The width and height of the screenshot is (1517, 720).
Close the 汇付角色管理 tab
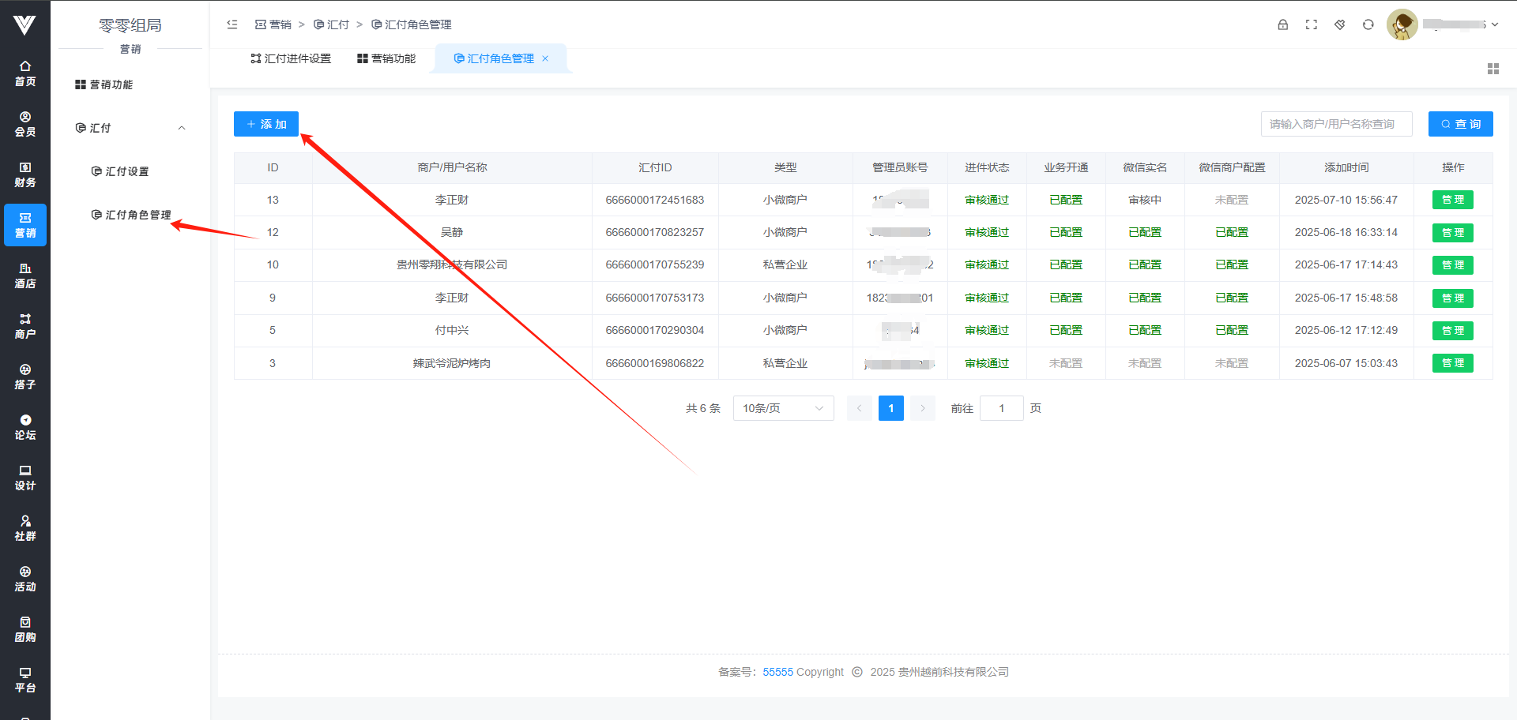pos(545,58)
